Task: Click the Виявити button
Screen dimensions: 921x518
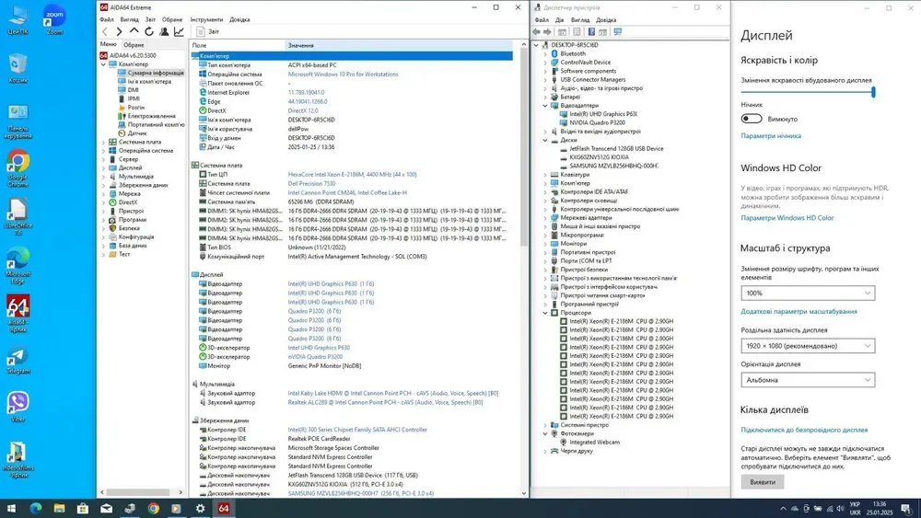Action: click(762, 481)
